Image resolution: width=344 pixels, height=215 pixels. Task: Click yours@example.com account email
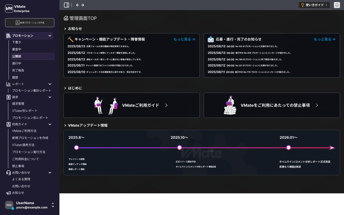tap(32, 207)
